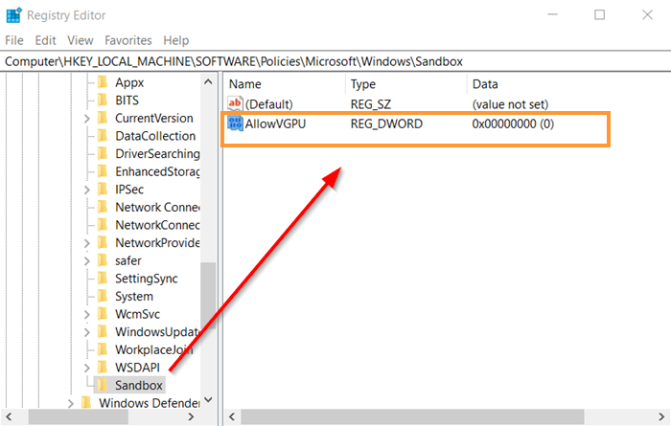Expand the CurrentVersion key
671x426 pixels.
pos(87,119)
